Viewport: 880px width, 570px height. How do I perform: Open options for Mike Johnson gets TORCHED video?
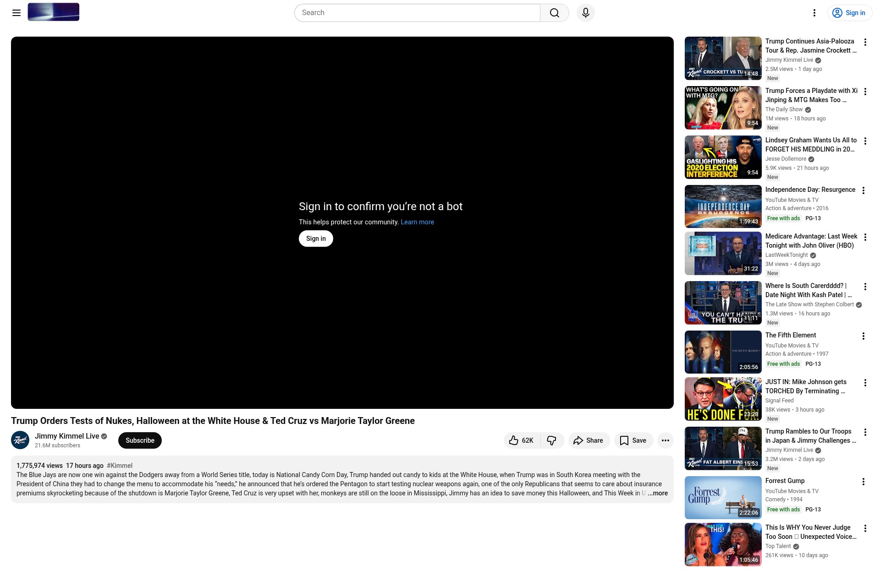[865, 383]
